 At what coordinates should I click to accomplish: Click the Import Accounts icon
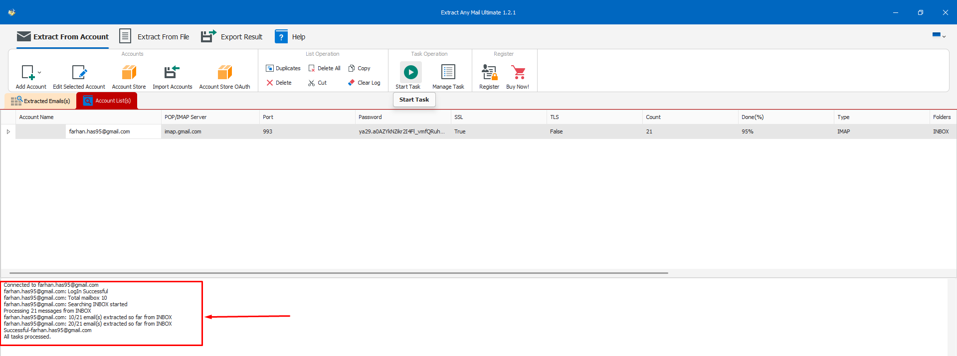coord(172,73)
